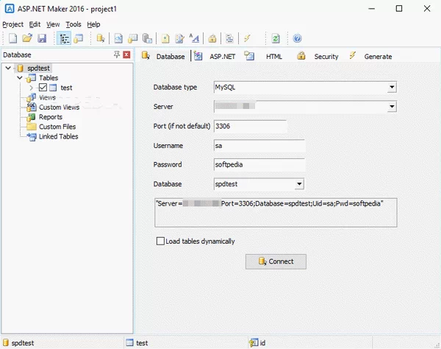This screenshot has width=441, height=349.
Task: Save the project with the floppy disk icon
Action: tap(42, 38)
